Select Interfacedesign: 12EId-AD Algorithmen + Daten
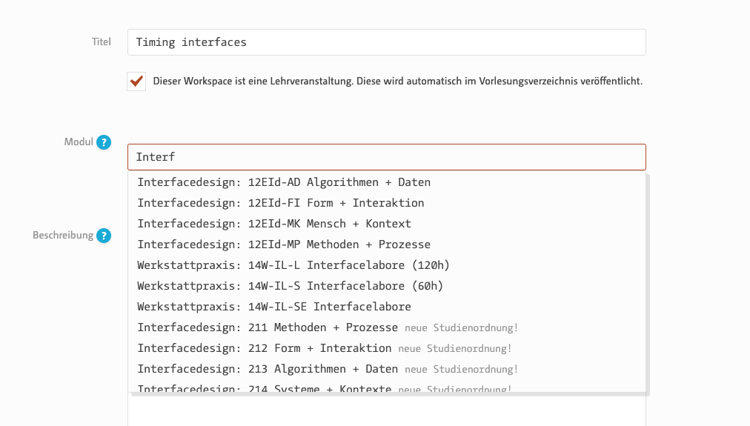The image size is (750, 426). click(x=386, y=182)
